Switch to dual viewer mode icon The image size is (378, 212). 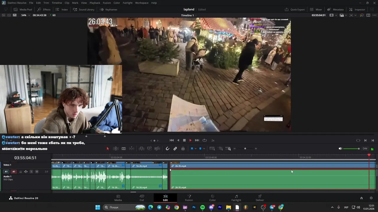coord(368,15)
